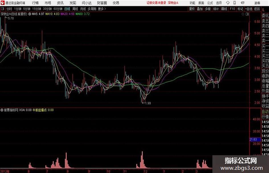Click the 复权 adjustment button

tap(192, 9)
